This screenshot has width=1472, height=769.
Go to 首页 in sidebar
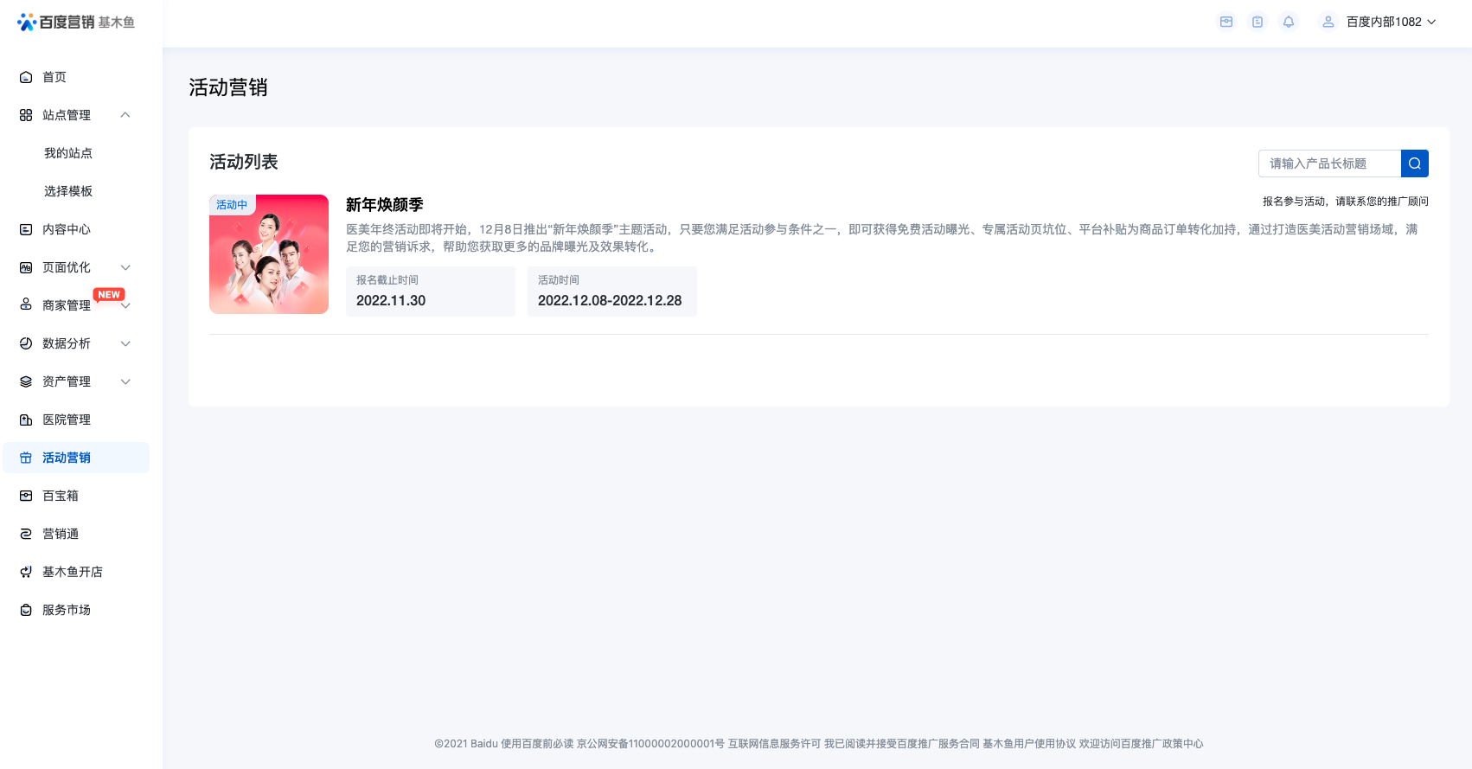(x=54, y=77)
